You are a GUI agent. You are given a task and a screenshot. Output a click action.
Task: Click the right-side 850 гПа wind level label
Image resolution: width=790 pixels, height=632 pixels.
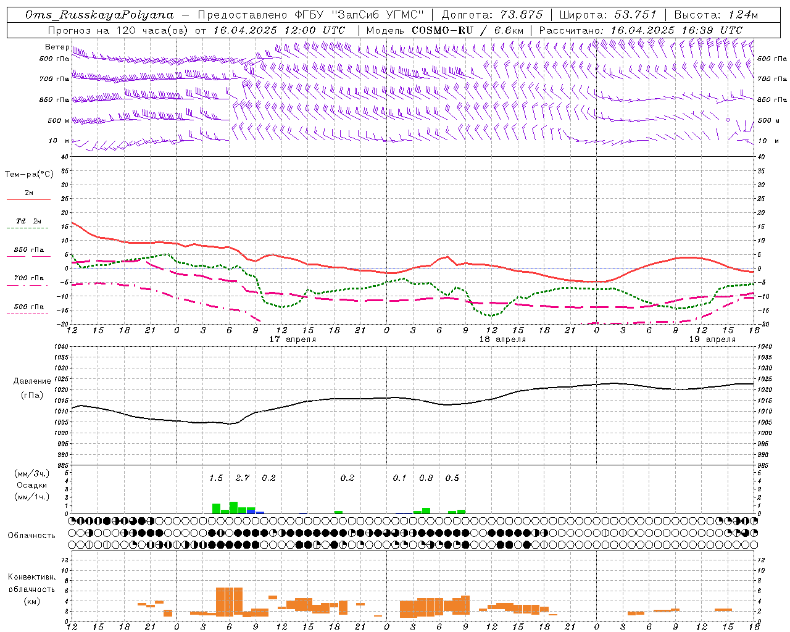pos(772,99)
